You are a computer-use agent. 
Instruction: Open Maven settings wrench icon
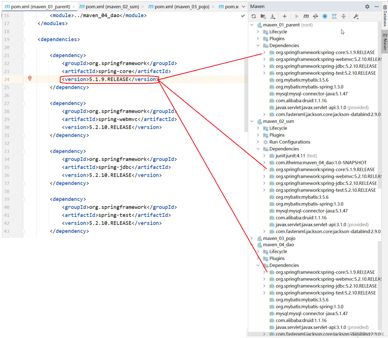(x=356, y=16)
